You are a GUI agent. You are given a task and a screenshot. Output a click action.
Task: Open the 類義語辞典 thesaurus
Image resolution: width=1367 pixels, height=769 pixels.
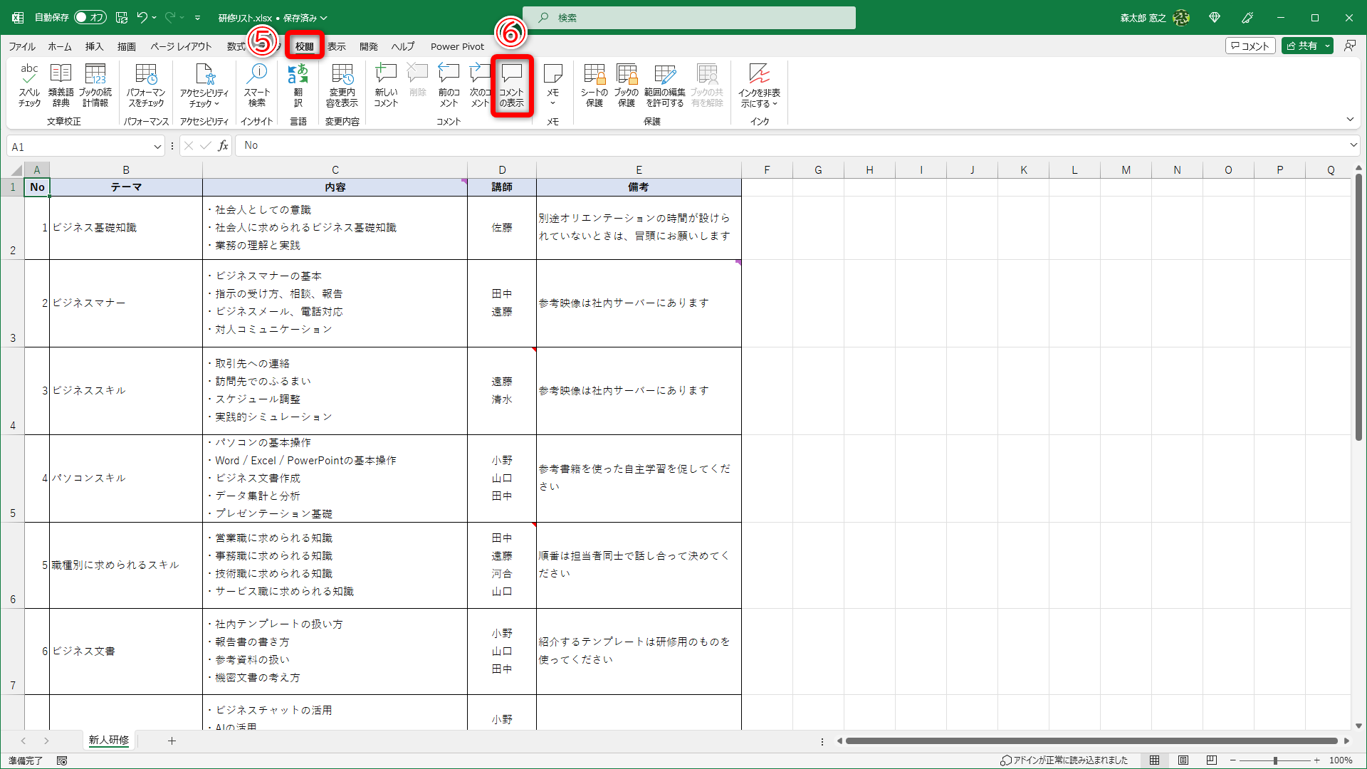61,85
